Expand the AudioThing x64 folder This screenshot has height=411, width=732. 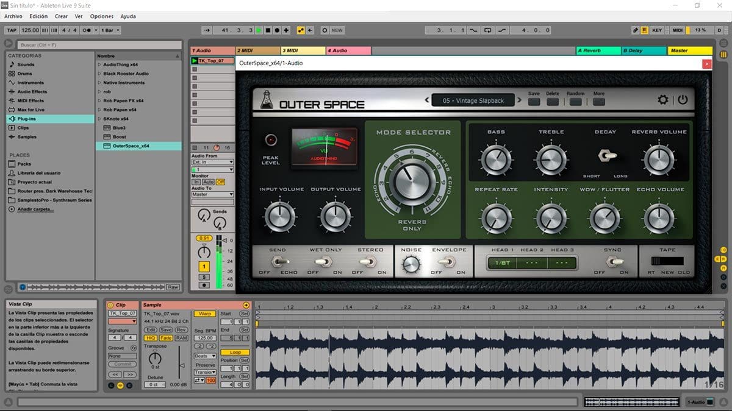(99, 65)
